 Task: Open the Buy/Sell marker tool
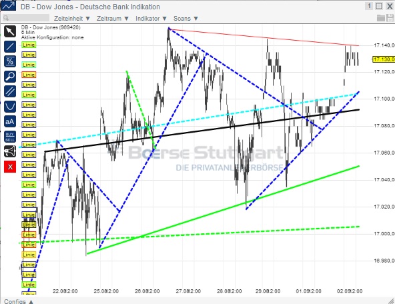point(10,137)
